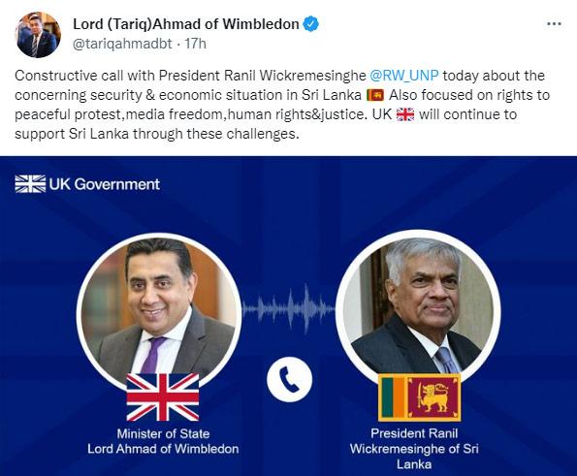Click the Sri Lanka flag under President photo
This screenshot has height=476, width=577.
point(420,397)
